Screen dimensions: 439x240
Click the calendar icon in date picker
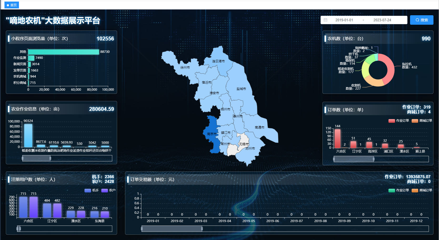[x=326, y=20]
